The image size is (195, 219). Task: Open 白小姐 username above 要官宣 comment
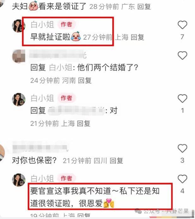(42, 178)
